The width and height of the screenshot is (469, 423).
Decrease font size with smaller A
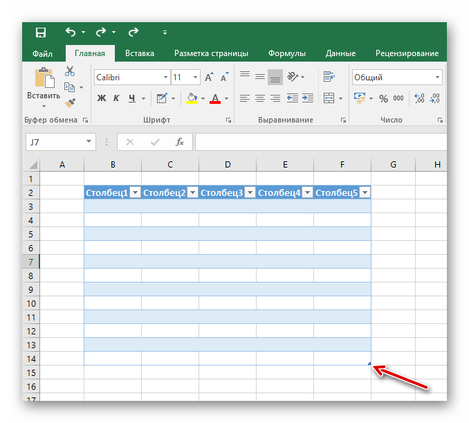225,77
